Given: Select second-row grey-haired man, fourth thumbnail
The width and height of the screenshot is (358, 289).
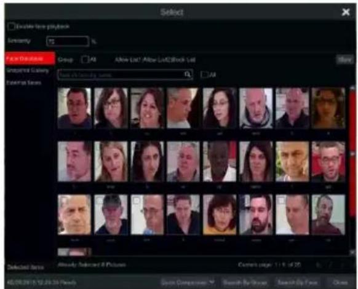Looking at the screenshot, I should coord(183,161).
